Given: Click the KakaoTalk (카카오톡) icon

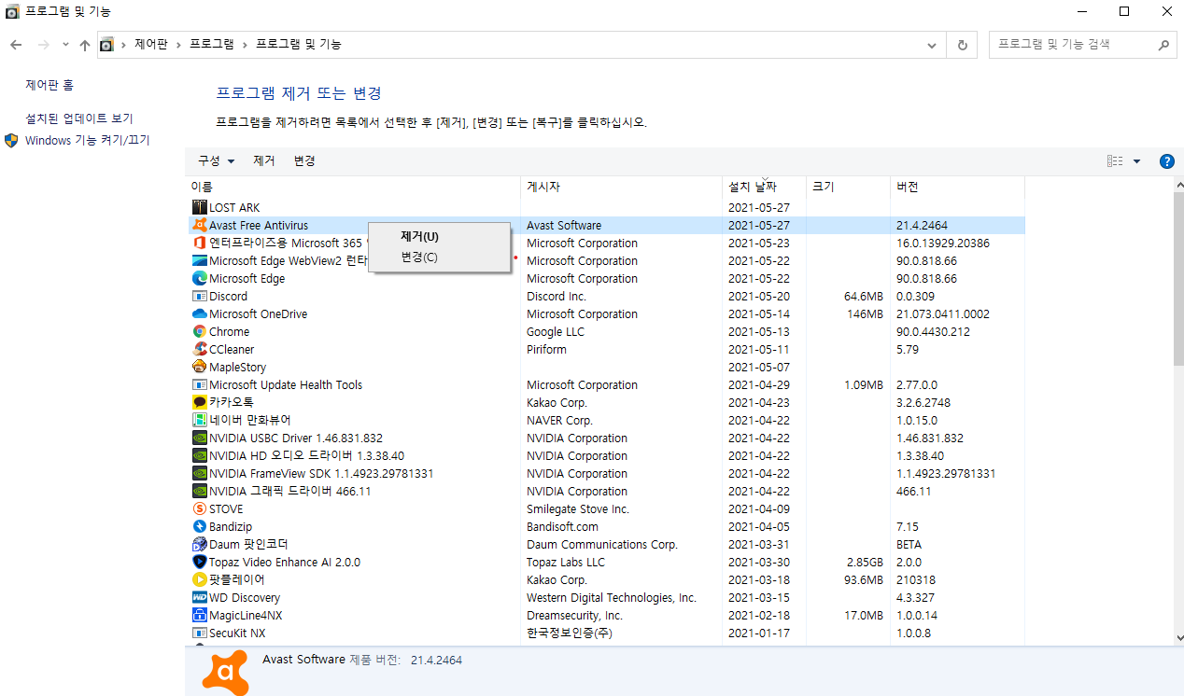Looking at the screenshot, I should point(199,402).
